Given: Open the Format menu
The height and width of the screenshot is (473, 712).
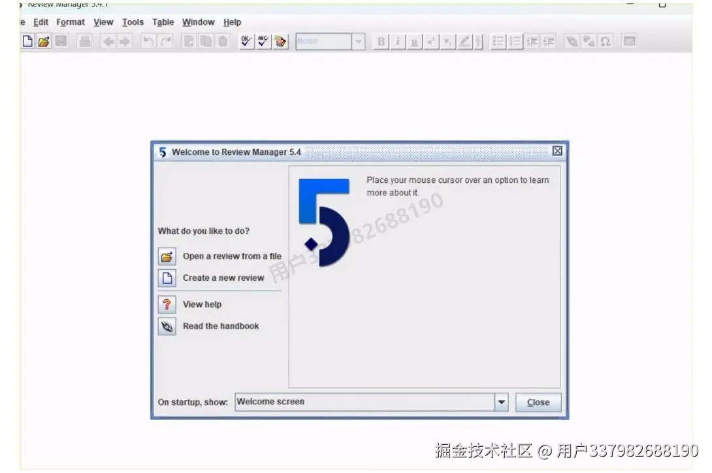Looking at the screenshot, I should [x=70, y=22].
